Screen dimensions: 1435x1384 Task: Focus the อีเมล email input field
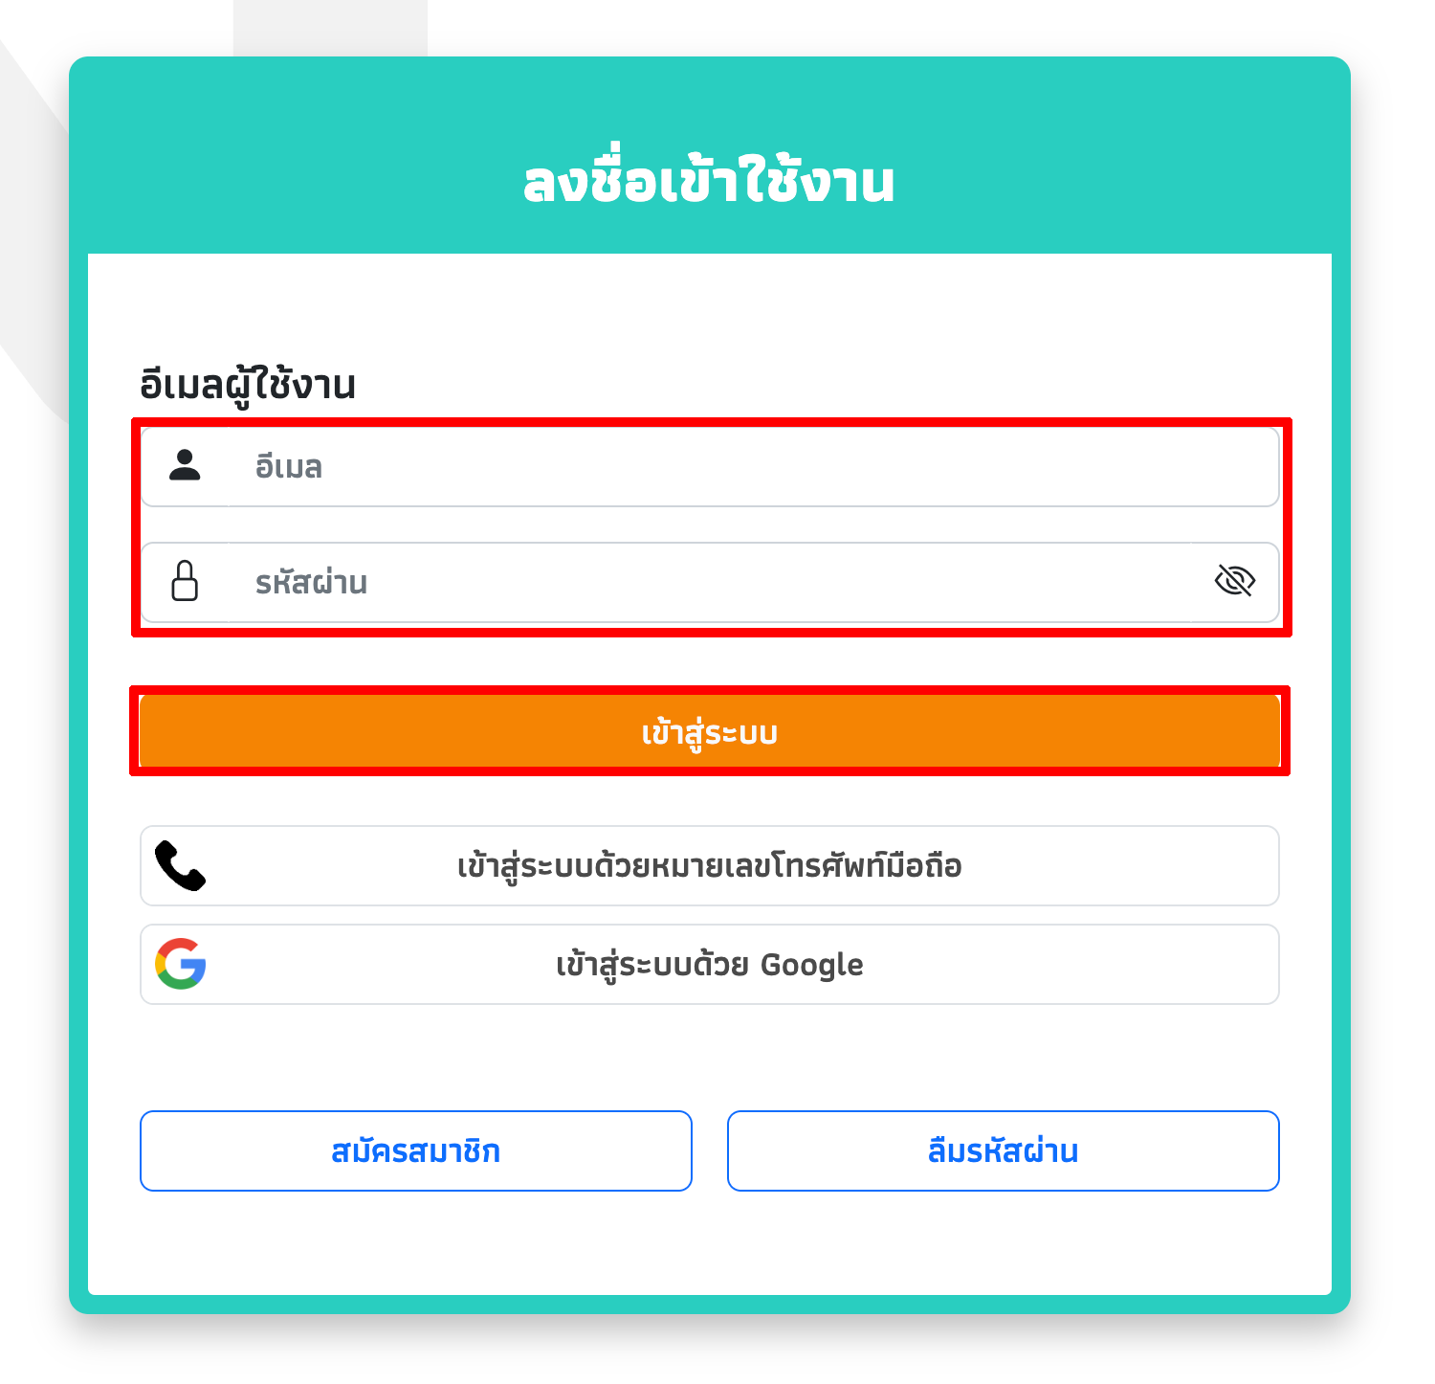coord(753,467)
